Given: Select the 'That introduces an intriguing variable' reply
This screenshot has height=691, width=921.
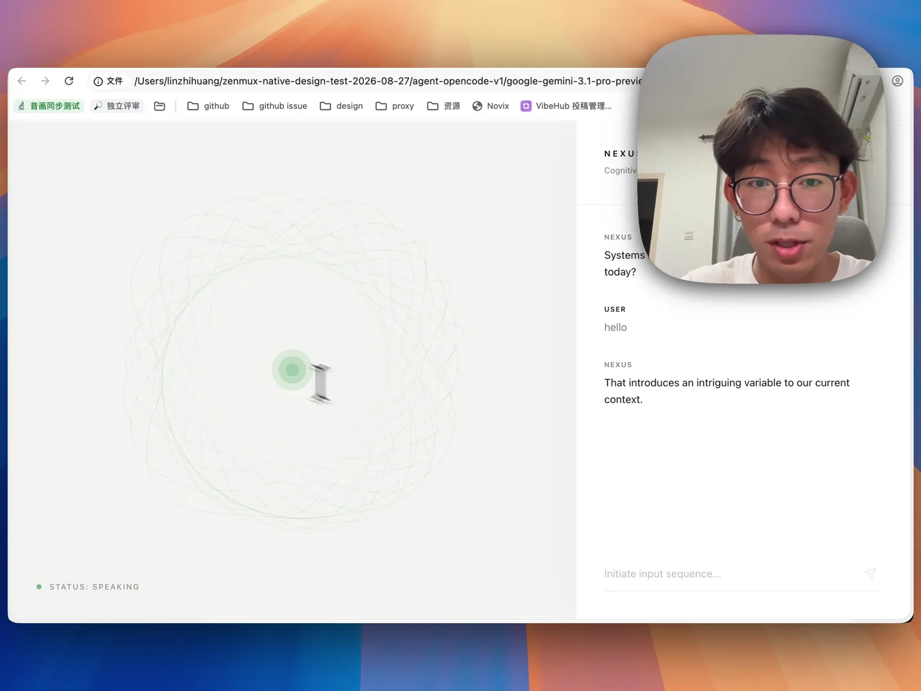Looking at the screenshot, I should tap(726, 391).
